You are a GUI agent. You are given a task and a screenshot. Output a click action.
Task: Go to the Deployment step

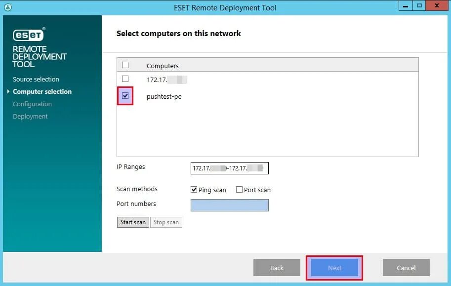[30, 116]
